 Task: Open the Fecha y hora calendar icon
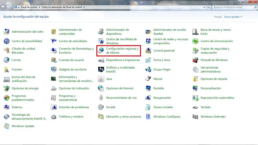pyautogui.click(x=148, y=60)
